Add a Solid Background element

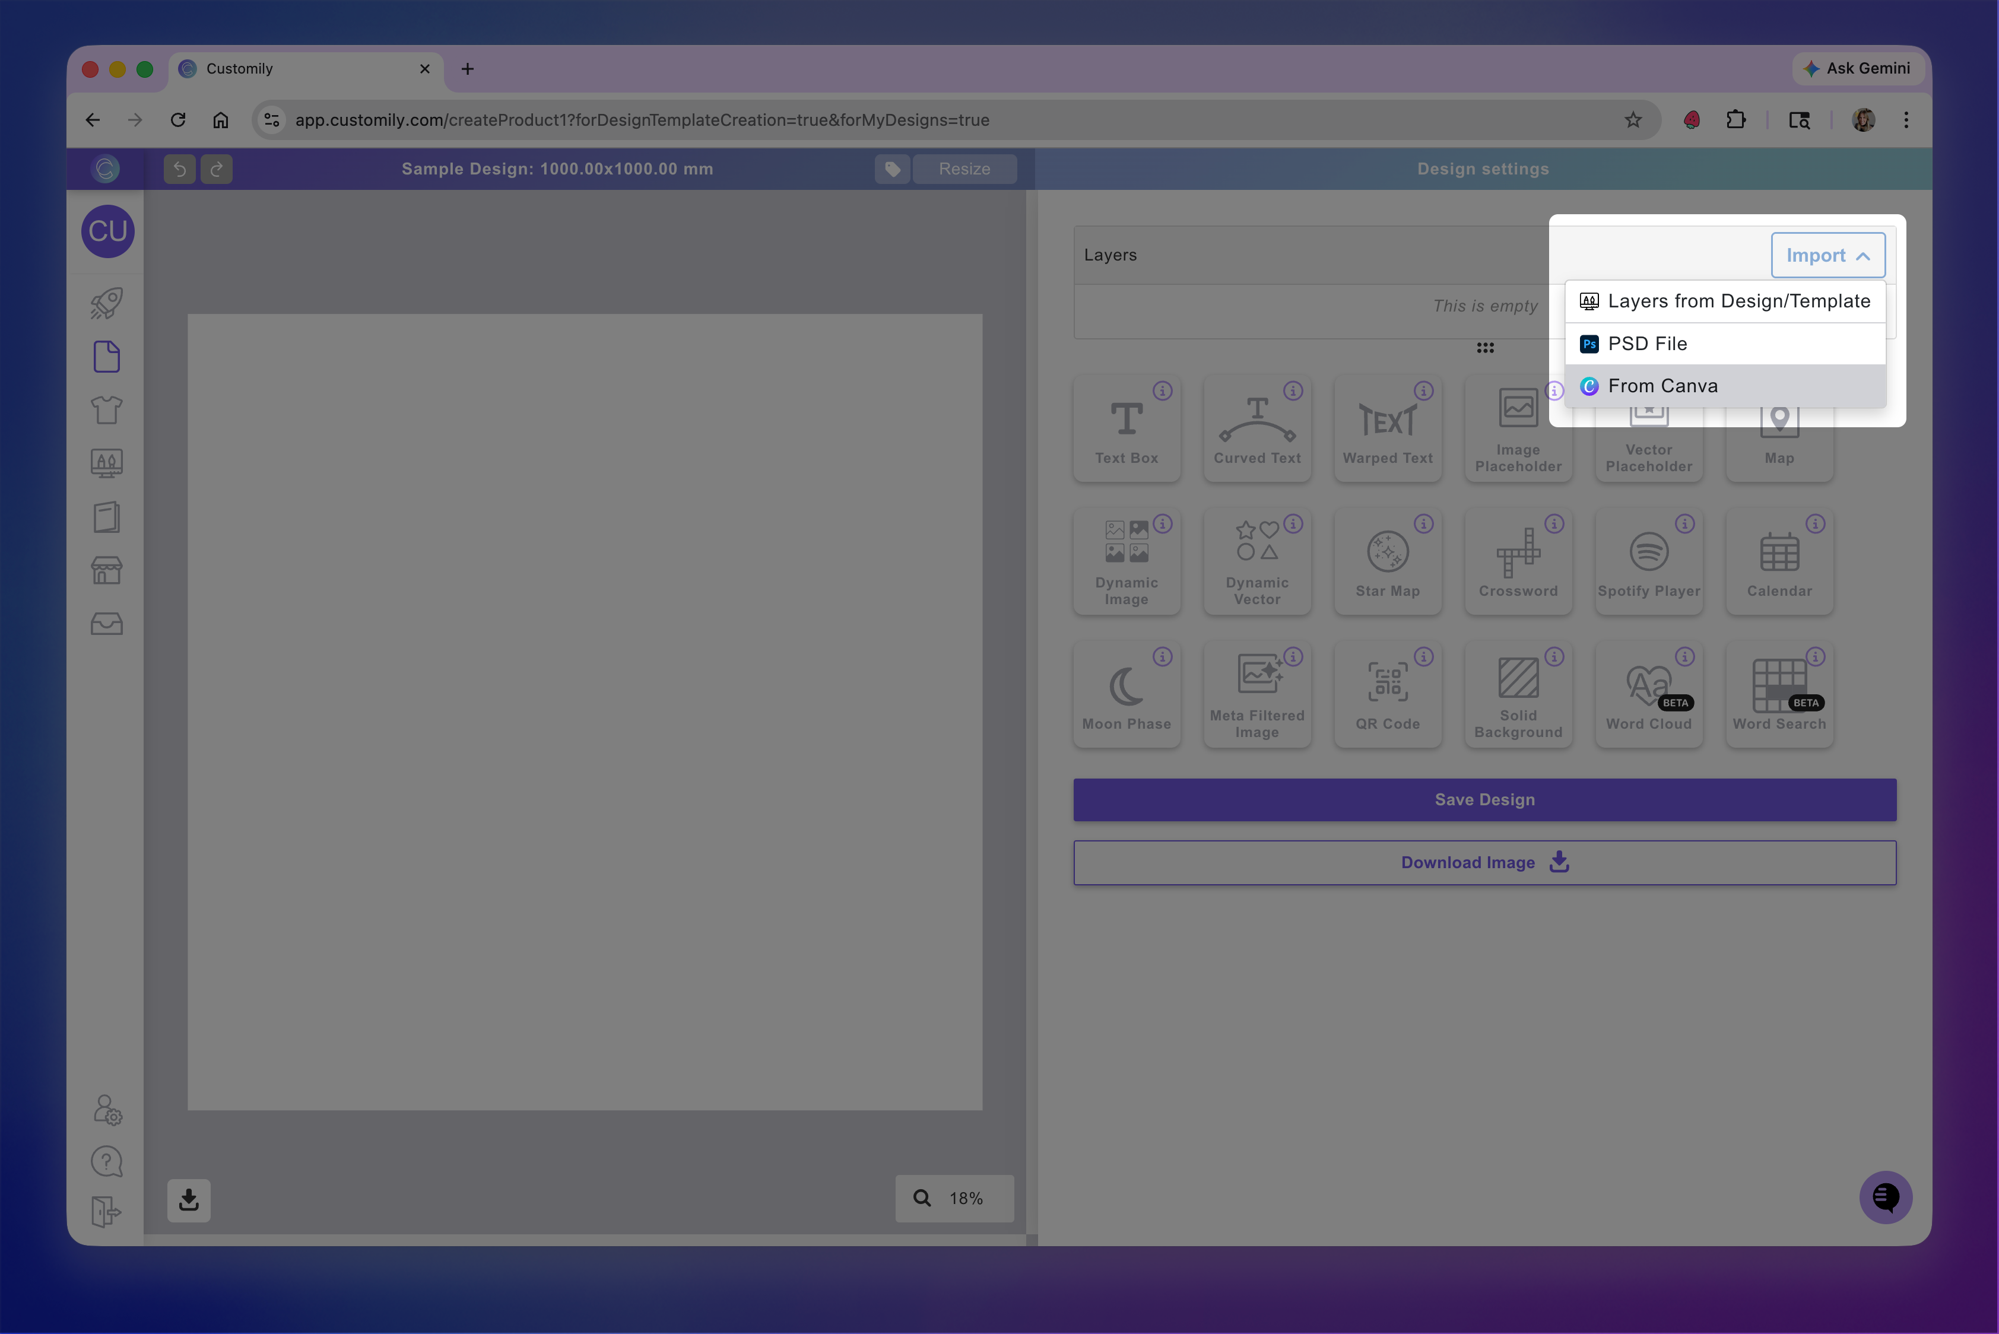(x=1517, y=695)
